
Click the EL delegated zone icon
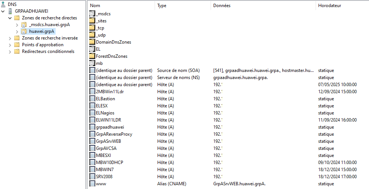92,49
